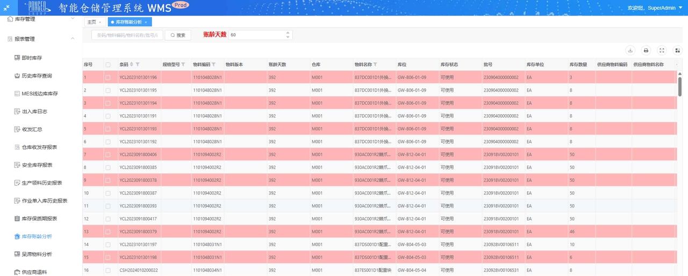The image size is (688, 276).
Task: Open 出入库日志 in the sidebar
Action: pos(34,111)
